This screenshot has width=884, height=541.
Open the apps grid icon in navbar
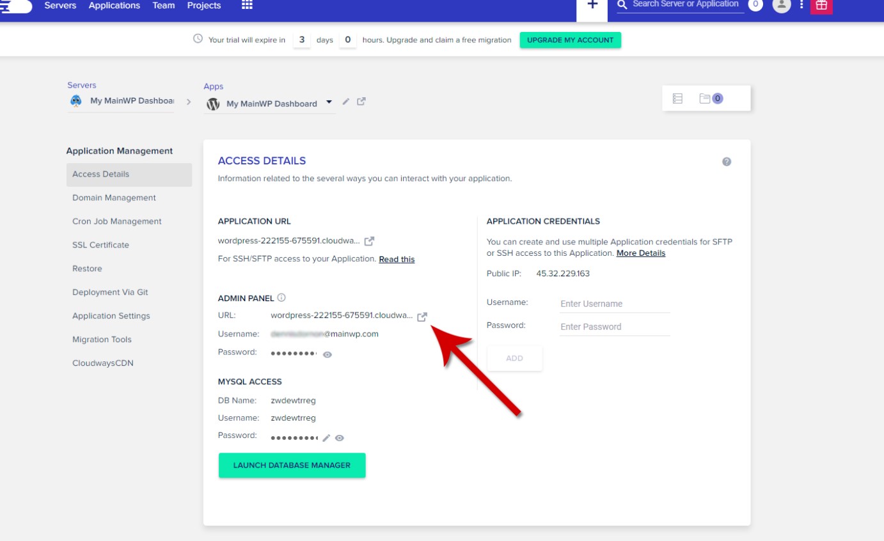247,5
